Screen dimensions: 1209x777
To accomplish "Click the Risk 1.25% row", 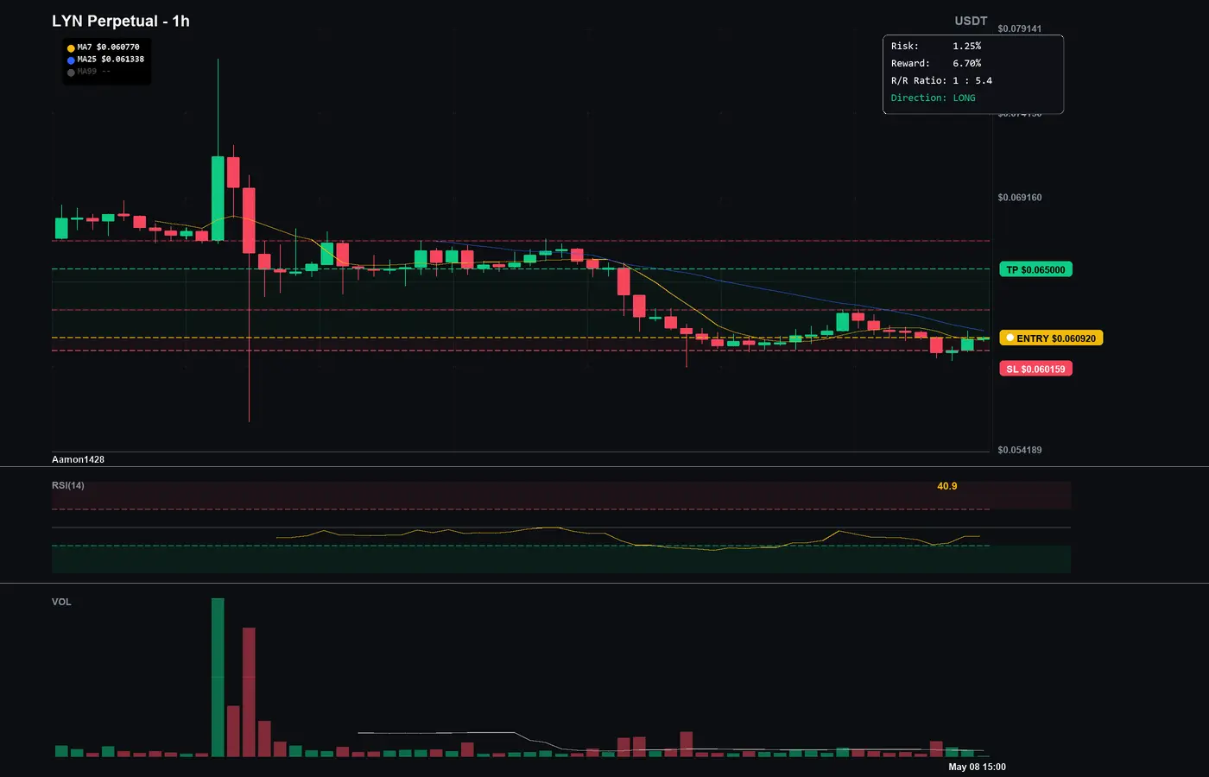I will click(x=936, y=46).
